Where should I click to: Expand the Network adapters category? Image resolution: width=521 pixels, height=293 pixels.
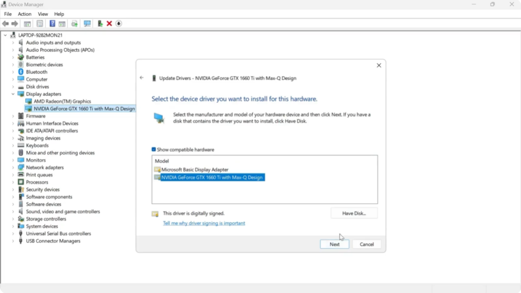tap(13, 168)
